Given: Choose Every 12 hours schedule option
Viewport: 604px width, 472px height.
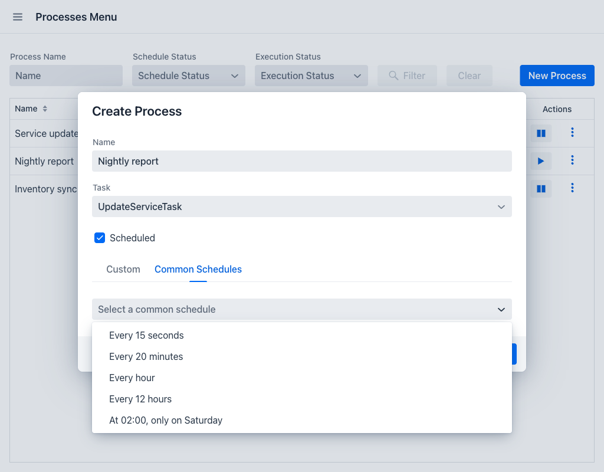Looking at the screenshot, I should pyautogui.click(x=301, y=399).
